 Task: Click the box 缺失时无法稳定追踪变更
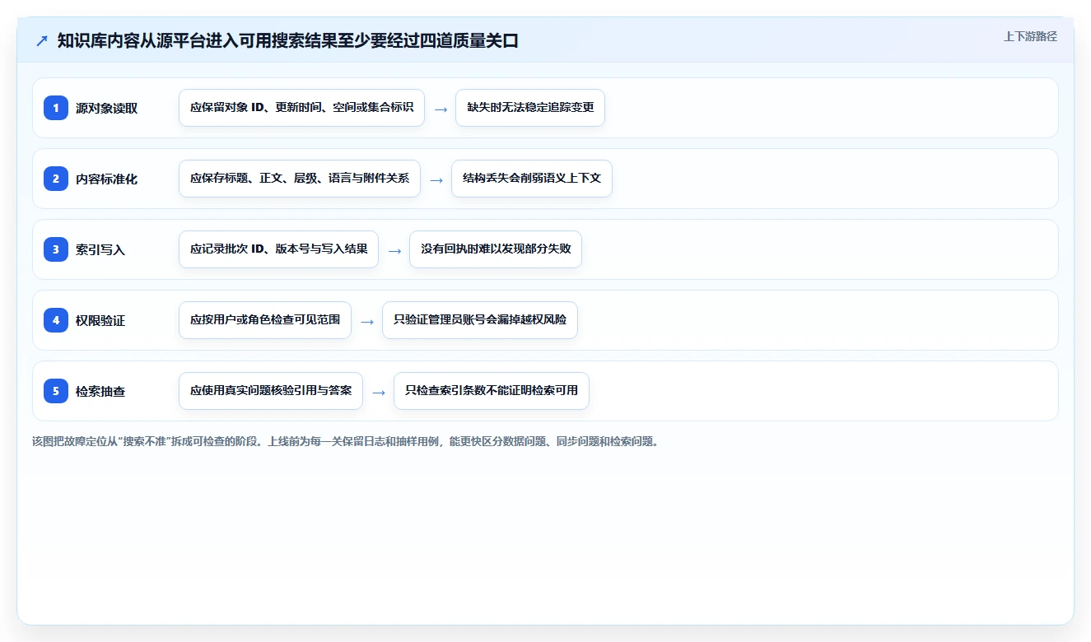[x=530, y=108]
